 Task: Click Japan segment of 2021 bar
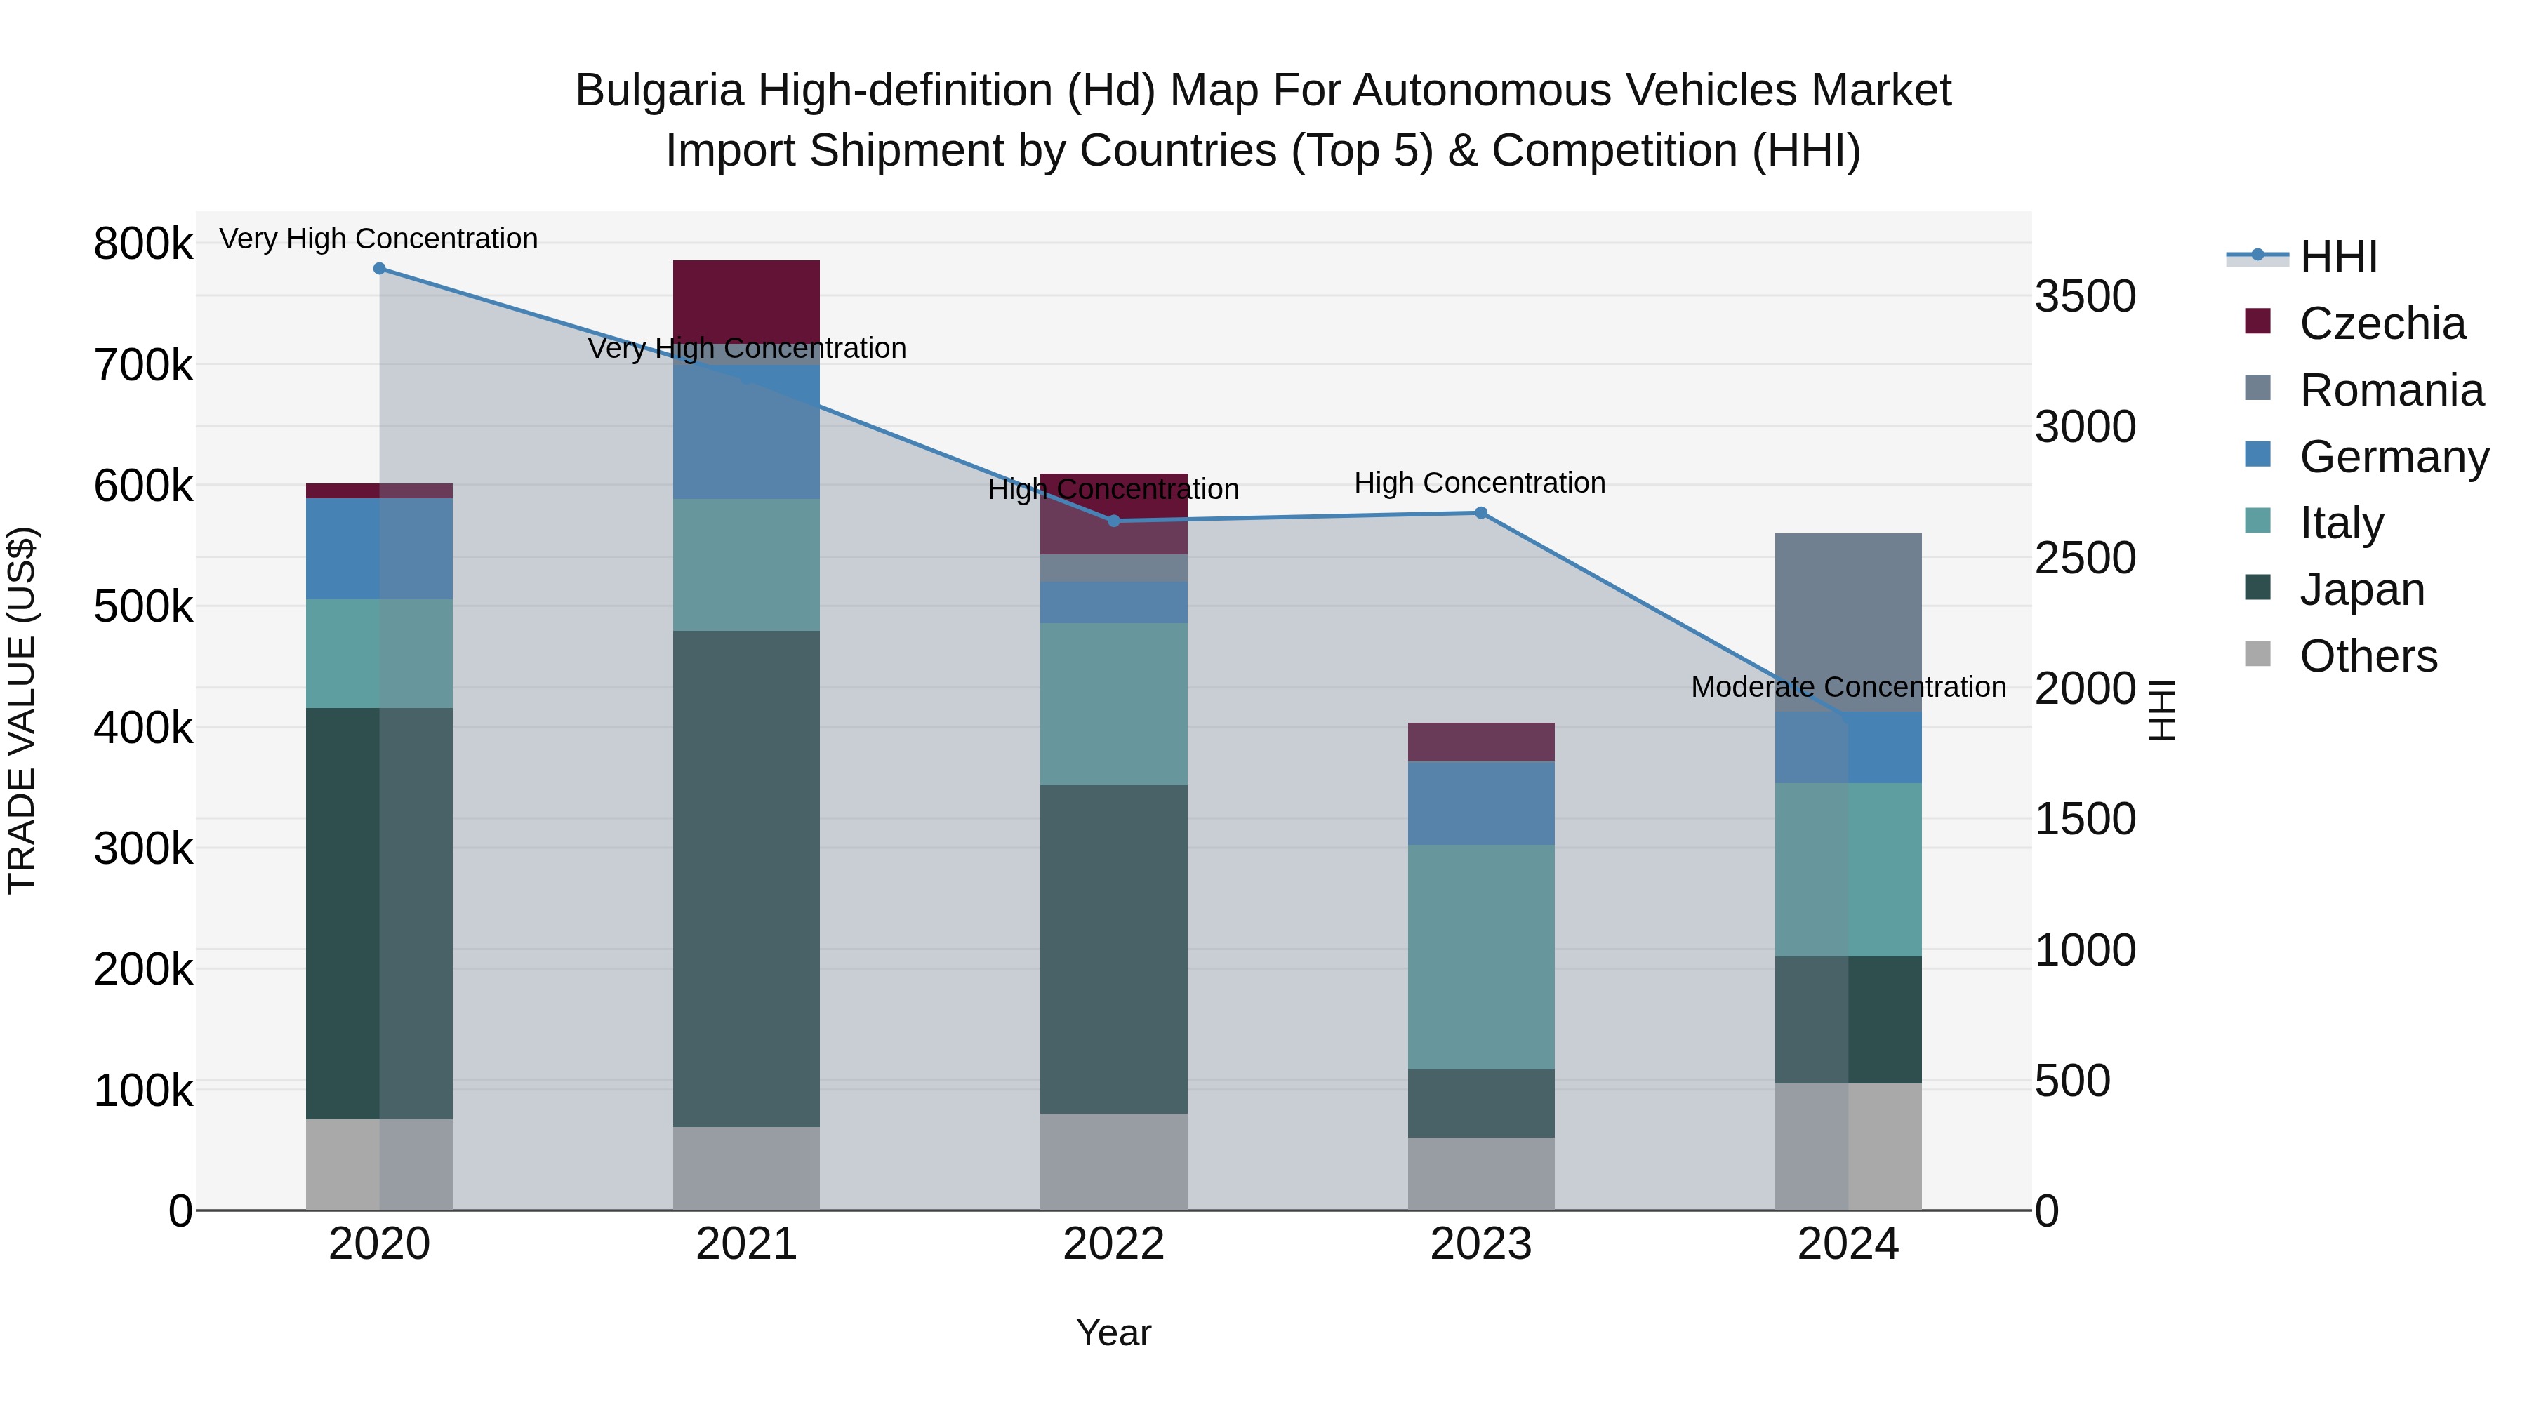point(747,879)
